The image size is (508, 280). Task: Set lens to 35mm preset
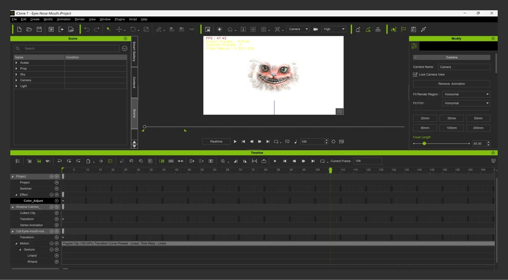451,118
